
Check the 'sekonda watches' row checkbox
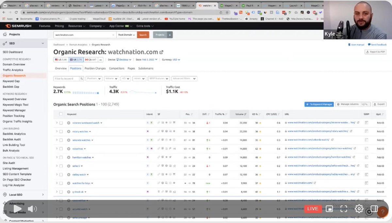(x=61, y=140)
